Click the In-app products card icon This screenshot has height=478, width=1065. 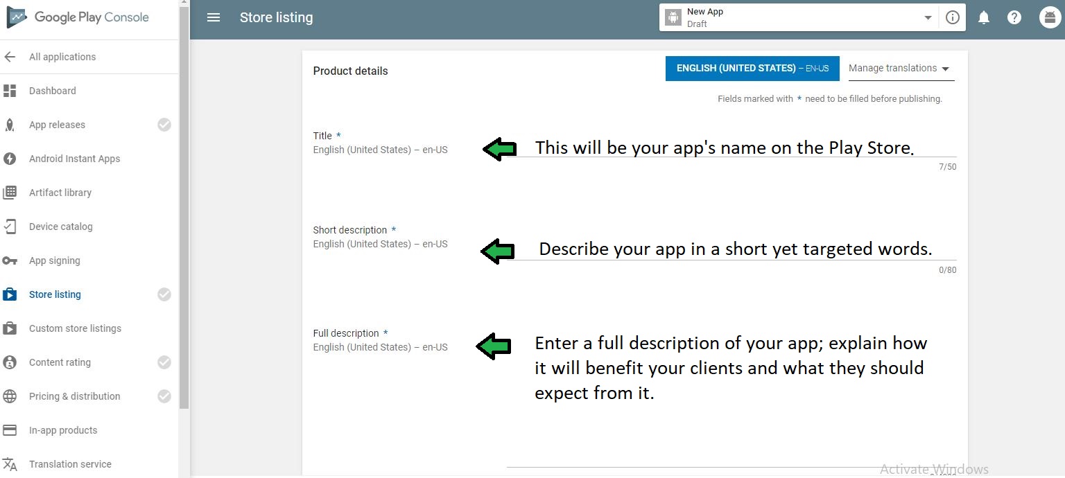(10, 430)
